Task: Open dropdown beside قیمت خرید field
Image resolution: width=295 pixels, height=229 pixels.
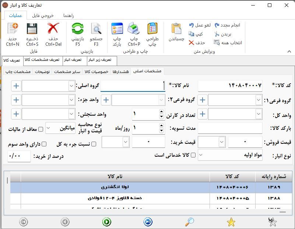Action: (126, 142)
